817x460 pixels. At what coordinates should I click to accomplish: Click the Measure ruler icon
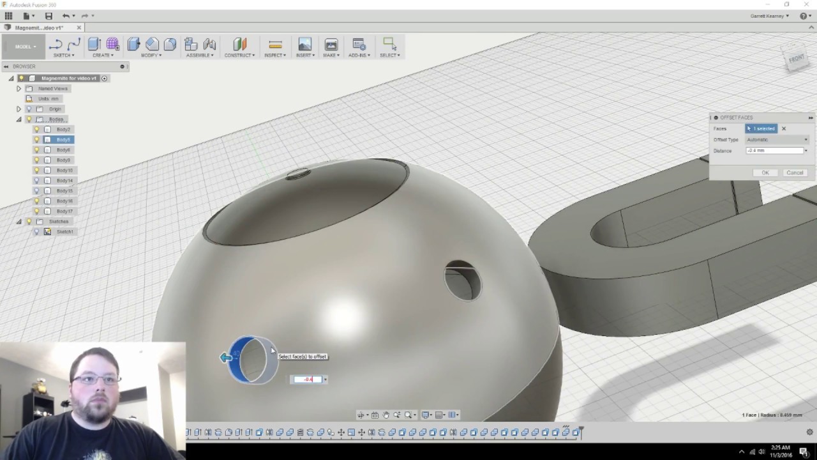click(x=275, y=44)
